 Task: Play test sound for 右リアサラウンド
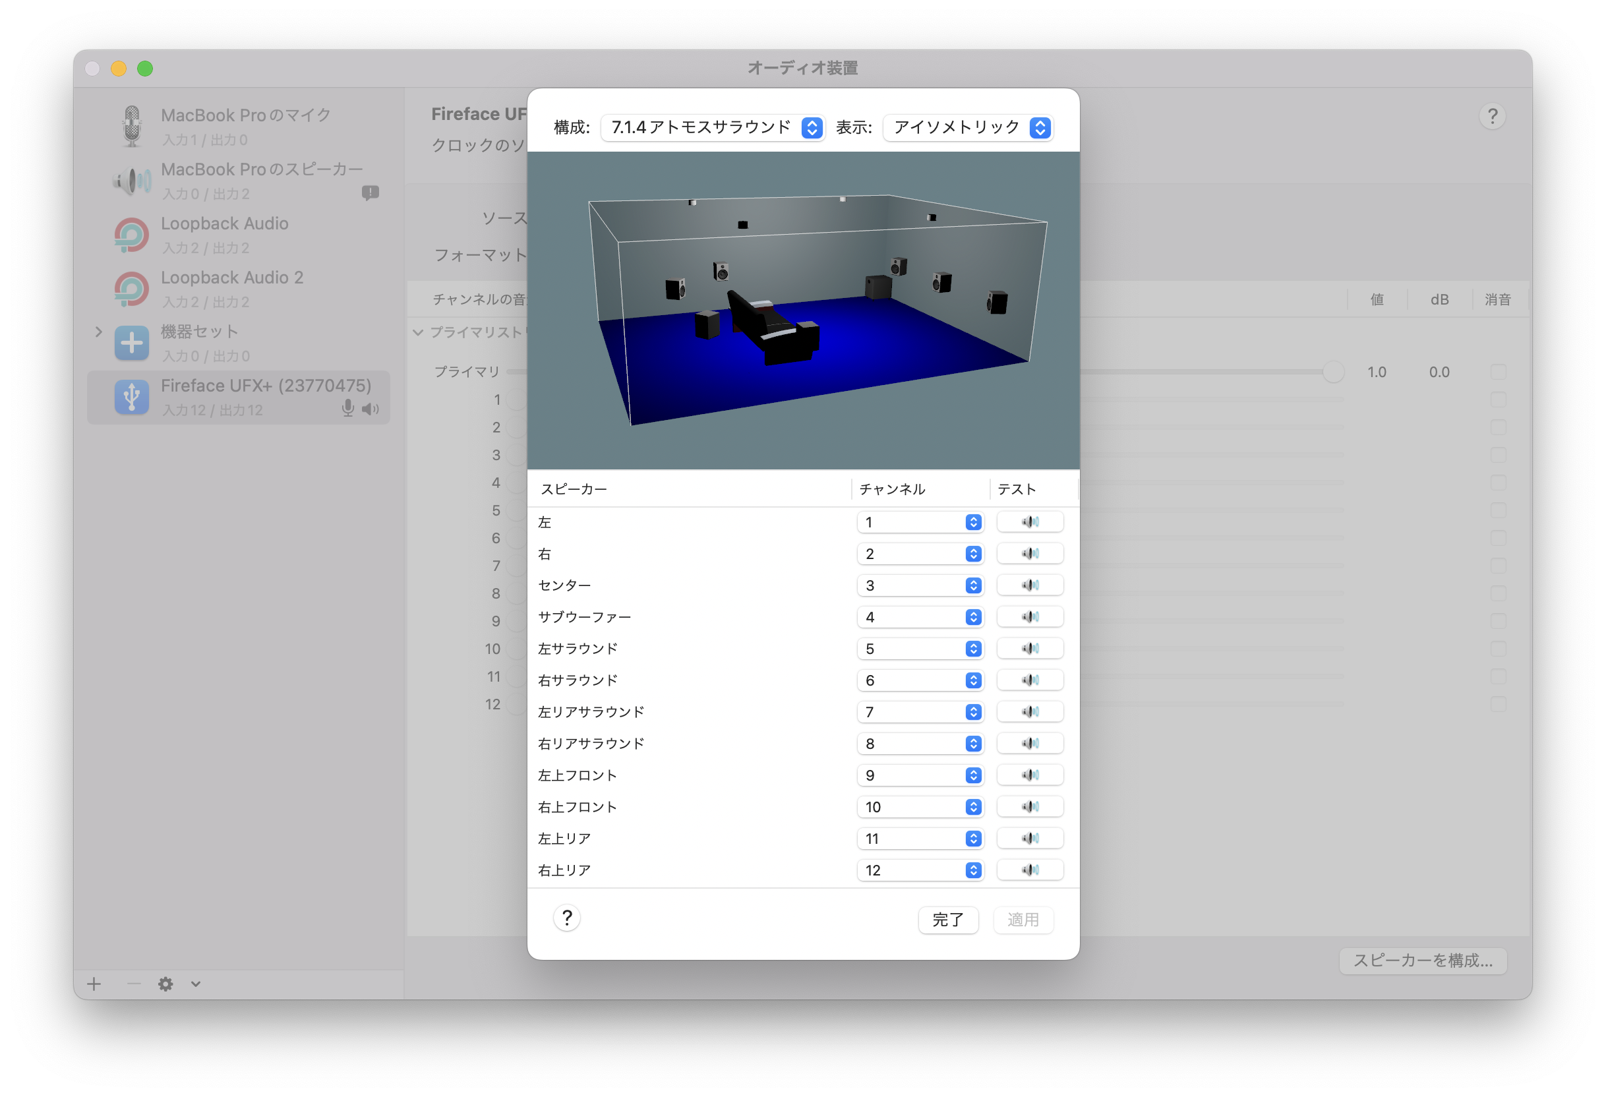(1029, 743)
